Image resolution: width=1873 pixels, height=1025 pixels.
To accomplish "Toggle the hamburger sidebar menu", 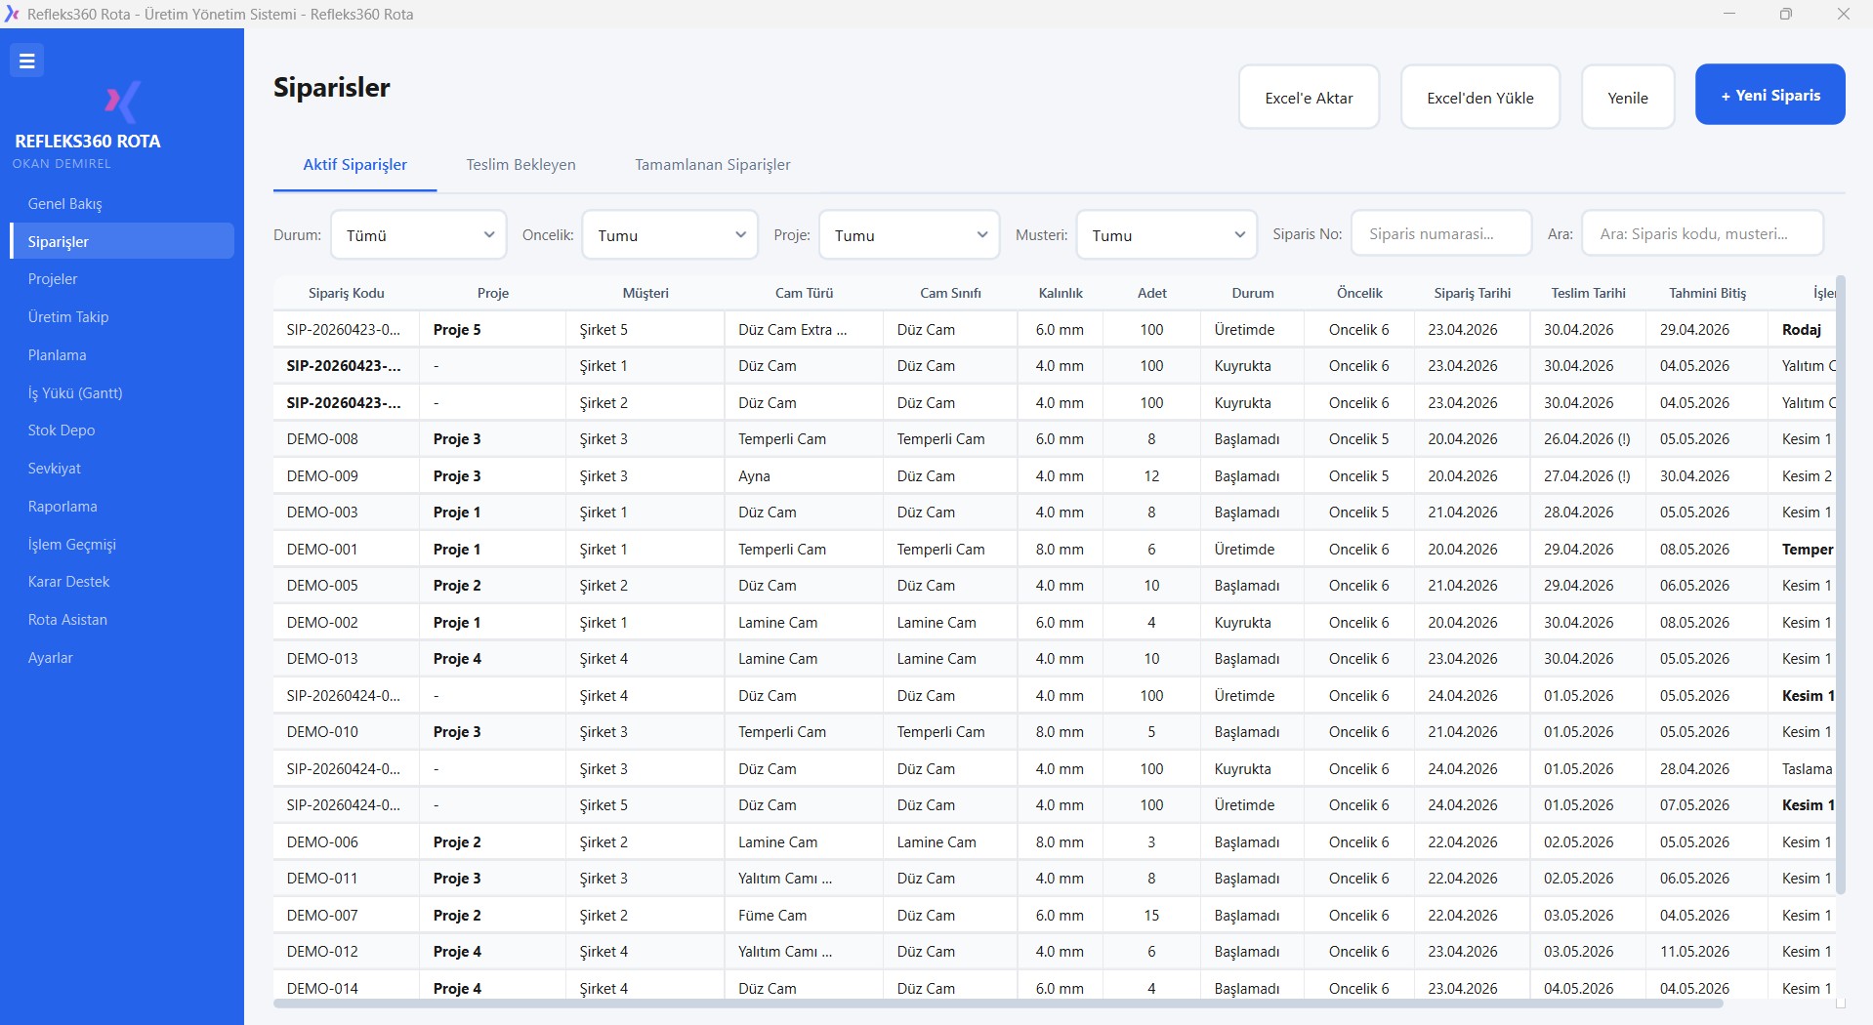I will tap(26, 61).
